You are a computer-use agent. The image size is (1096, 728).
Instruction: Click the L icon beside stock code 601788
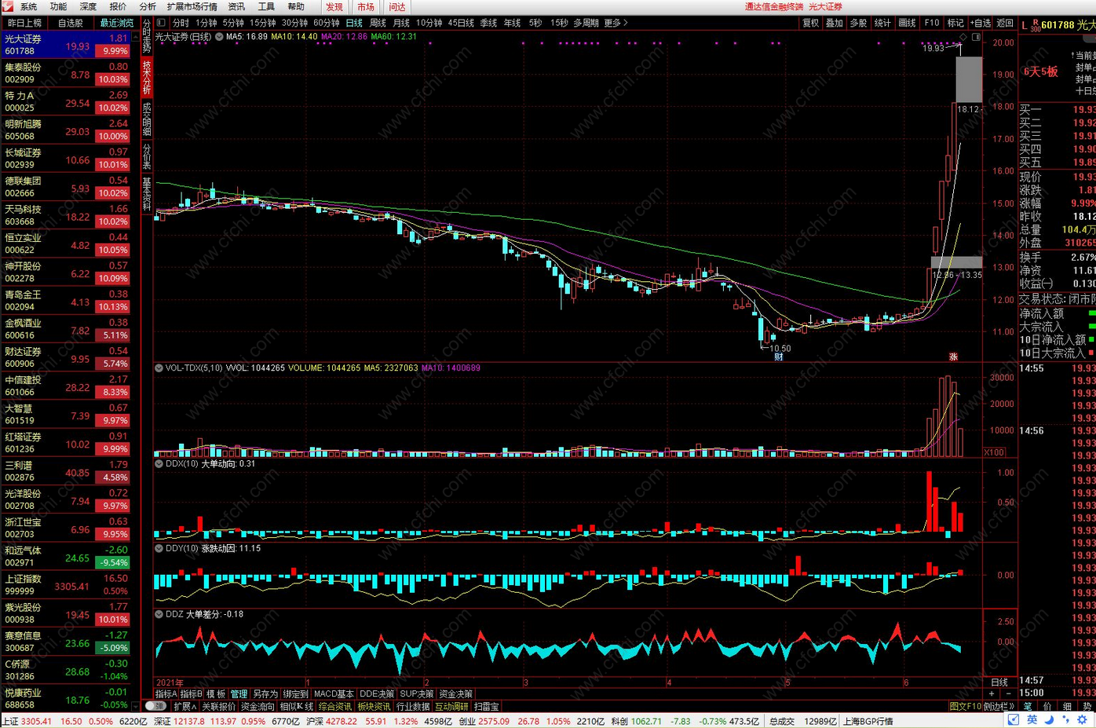tap(1024, 25)
